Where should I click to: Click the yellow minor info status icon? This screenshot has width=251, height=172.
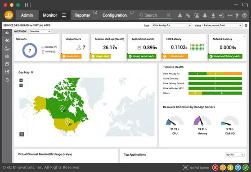[x=230, y=167]
